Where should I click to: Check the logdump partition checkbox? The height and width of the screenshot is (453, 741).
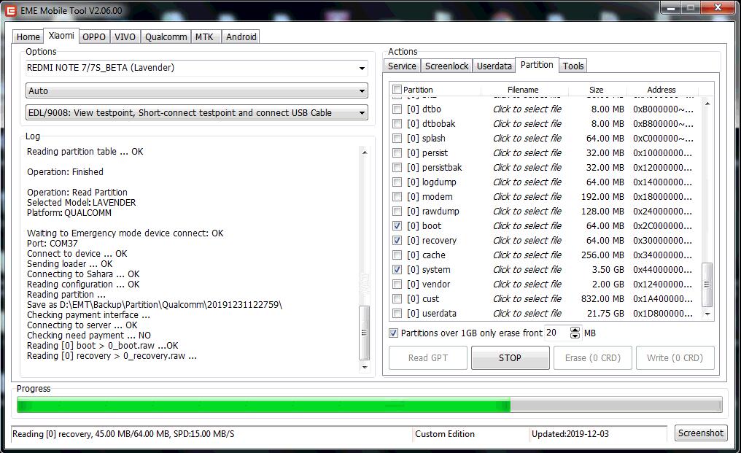[397, 182]
